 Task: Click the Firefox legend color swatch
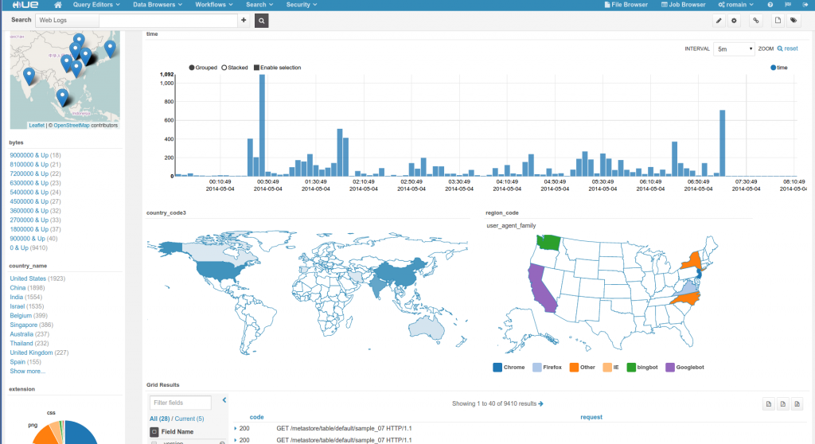coord(537,368)
